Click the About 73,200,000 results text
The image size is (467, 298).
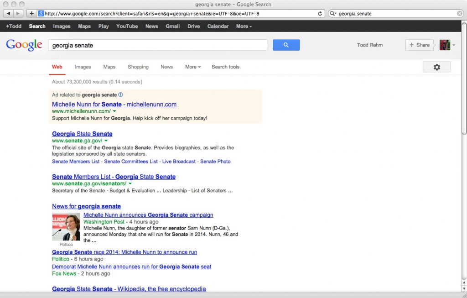point(97,82)
